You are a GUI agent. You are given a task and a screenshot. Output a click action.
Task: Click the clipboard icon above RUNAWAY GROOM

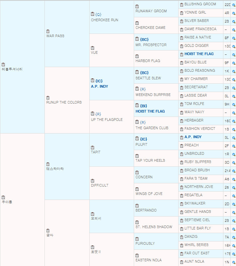click(x=137, y=6)
